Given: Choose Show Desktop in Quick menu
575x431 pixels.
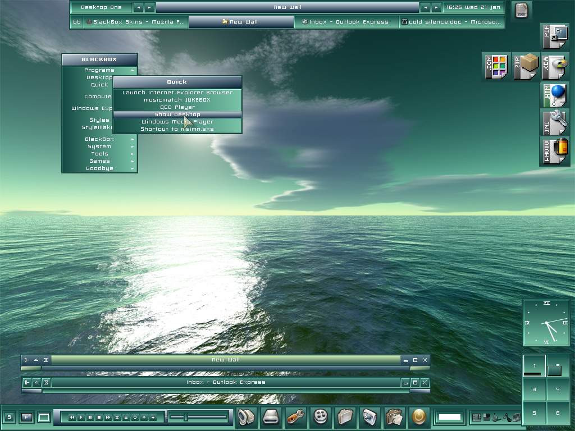Looking at the screenshot, I should 177,114.
